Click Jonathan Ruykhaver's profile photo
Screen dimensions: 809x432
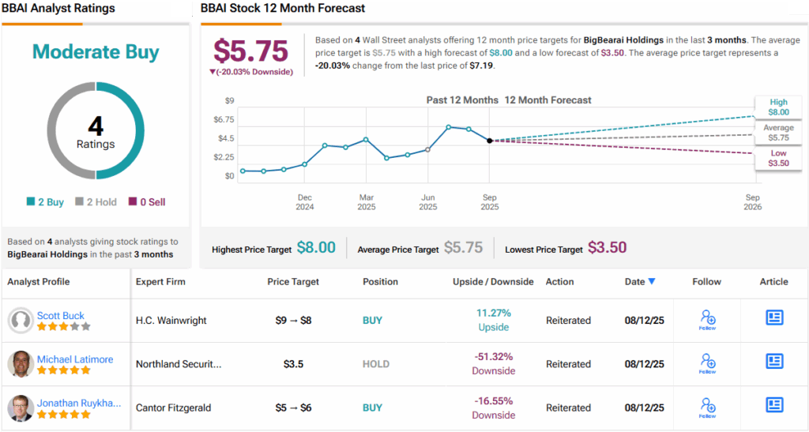(21, 408)
